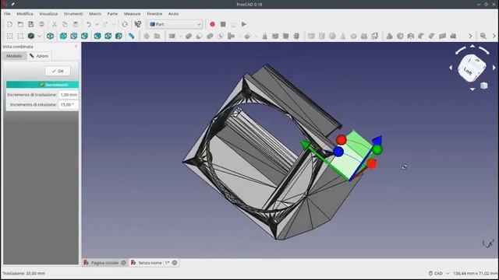Open the Parte menu
The width and height of the screenshot is (499, 280).
coord(112,14)
